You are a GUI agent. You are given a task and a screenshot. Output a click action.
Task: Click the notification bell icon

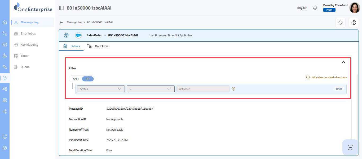315,8
